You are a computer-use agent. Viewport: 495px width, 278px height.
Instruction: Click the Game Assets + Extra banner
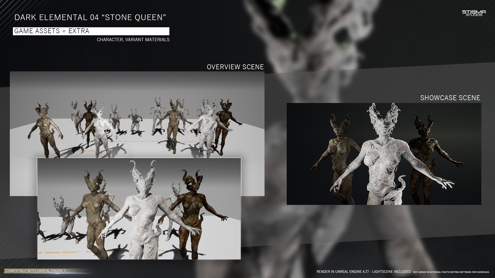coord(91,31)
